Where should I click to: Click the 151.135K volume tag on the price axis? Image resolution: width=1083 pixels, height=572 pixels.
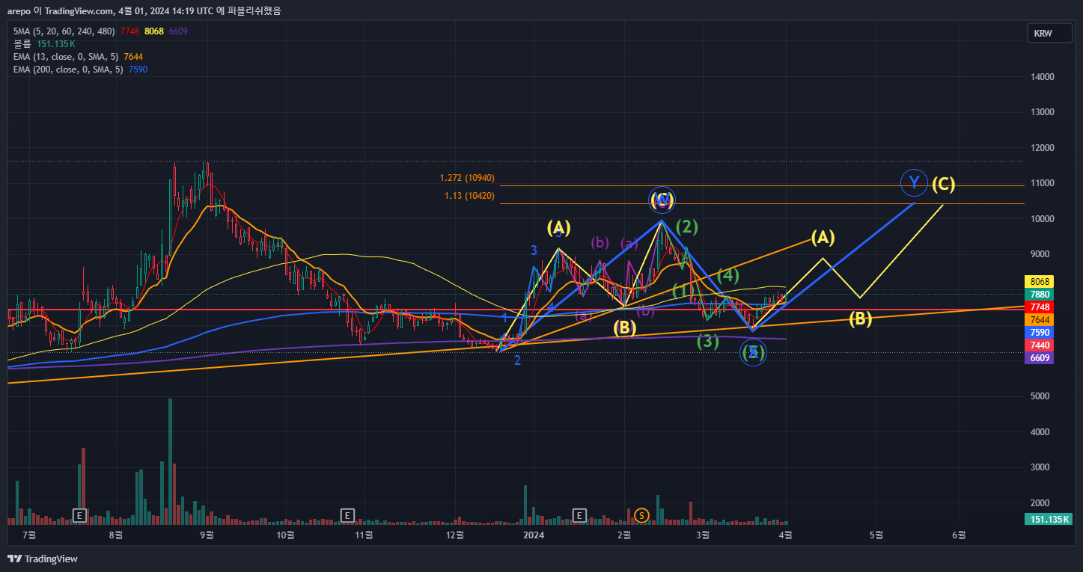[x=1049, y=520]
